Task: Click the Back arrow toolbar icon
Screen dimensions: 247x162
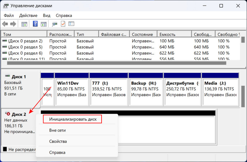Action: [5, 24]
